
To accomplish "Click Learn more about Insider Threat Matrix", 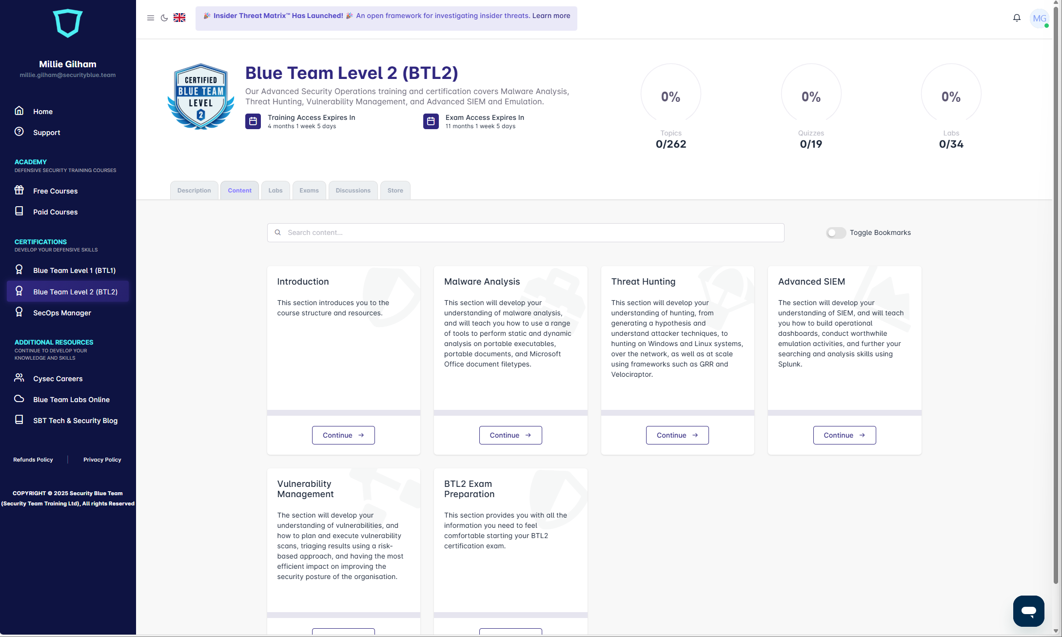I will (551, 16).
